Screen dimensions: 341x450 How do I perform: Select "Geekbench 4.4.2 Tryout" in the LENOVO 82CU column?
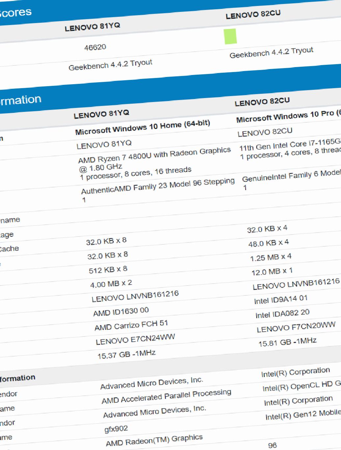pyautogui.click(x=272, y=53)
